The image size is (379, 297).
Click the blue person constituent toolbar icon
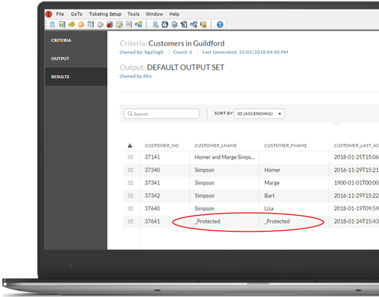(53, 25)
